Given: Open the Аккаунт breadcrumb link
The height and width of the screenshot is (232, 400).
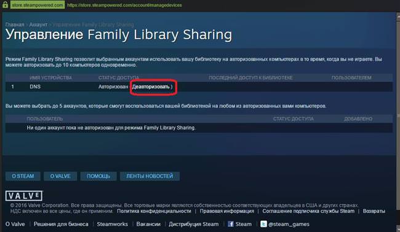Looking at the screenshot, I should point(38,25).
